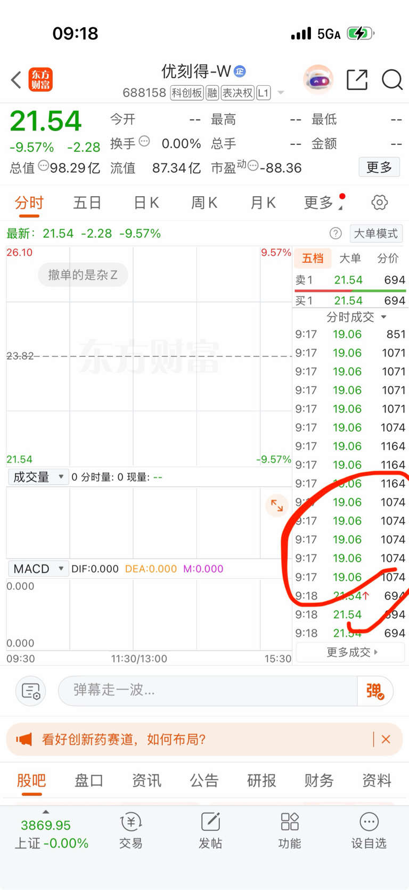
Task: Tap the 融 margin tag
Action: [x=212, y=93]
